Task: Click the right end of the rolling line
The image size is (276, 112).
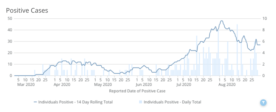Action: (260, 45)
